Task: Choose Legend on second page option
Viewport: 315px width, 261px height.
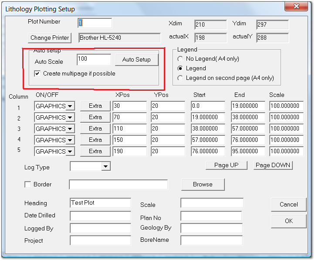Action: [180, 78]
